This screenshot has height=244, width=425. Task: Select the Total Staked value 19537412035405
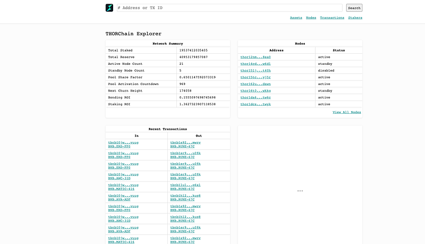point(193,51)
